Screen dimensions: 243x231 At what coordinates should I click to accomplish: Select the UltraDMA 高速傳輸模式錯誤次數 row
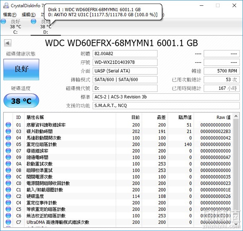click(x=118, y=222)
